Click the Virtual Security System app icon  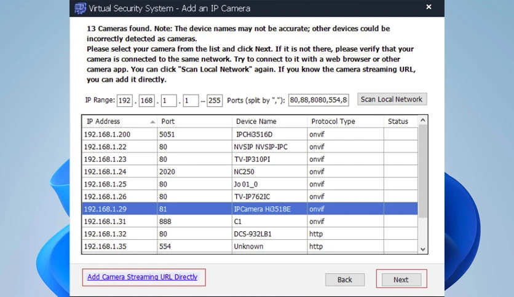click(x=80, y=8)
